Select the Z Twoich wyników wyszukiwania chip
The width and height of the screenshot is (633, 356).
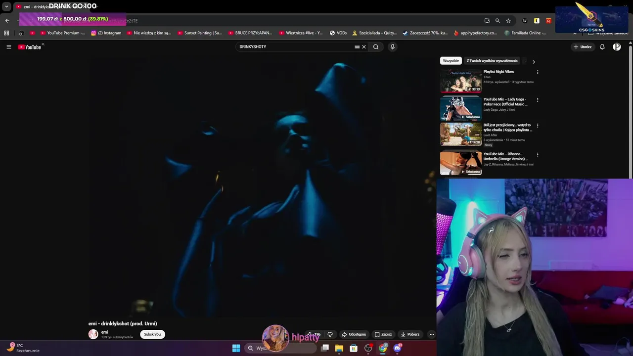click(492, 61)
